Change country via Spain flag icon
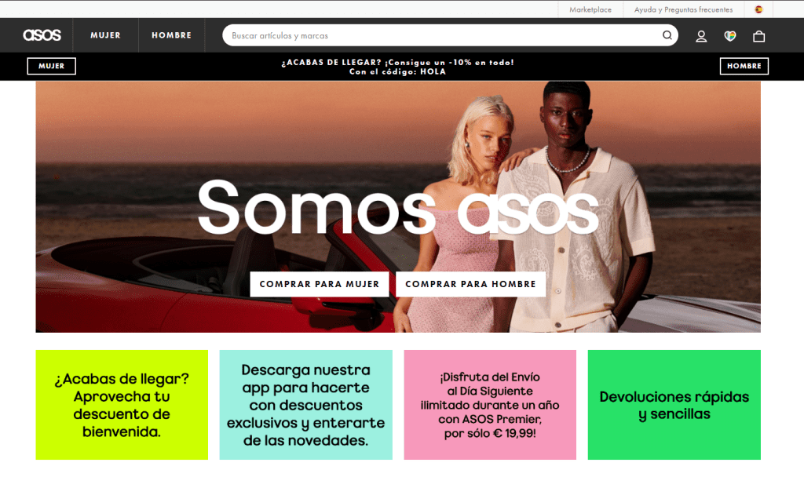Viewport: 804px width, 488px height. pyautogui.click(x=758, y=9)
